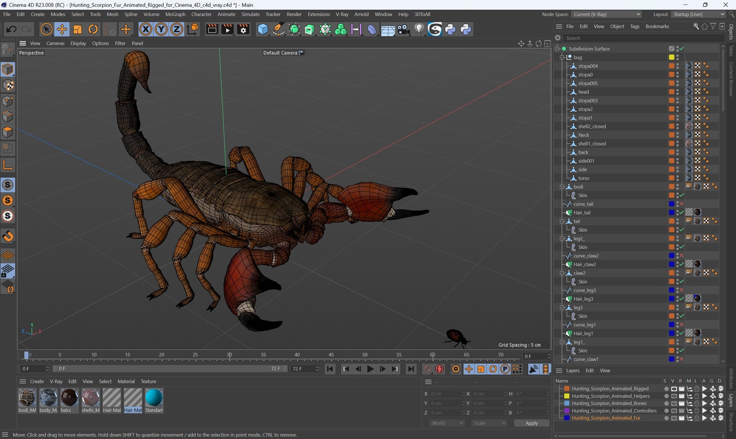Viewport: 736px width, 439px height.
Task: Enable Axis mode (L icon)
Action: coord(8,165)
